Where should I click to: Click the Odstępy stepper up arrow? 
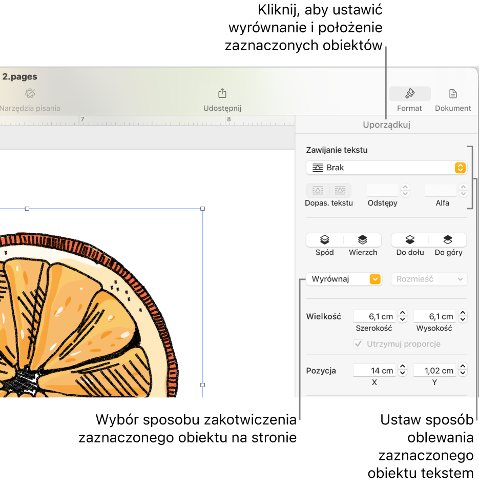tap(405, 187)
